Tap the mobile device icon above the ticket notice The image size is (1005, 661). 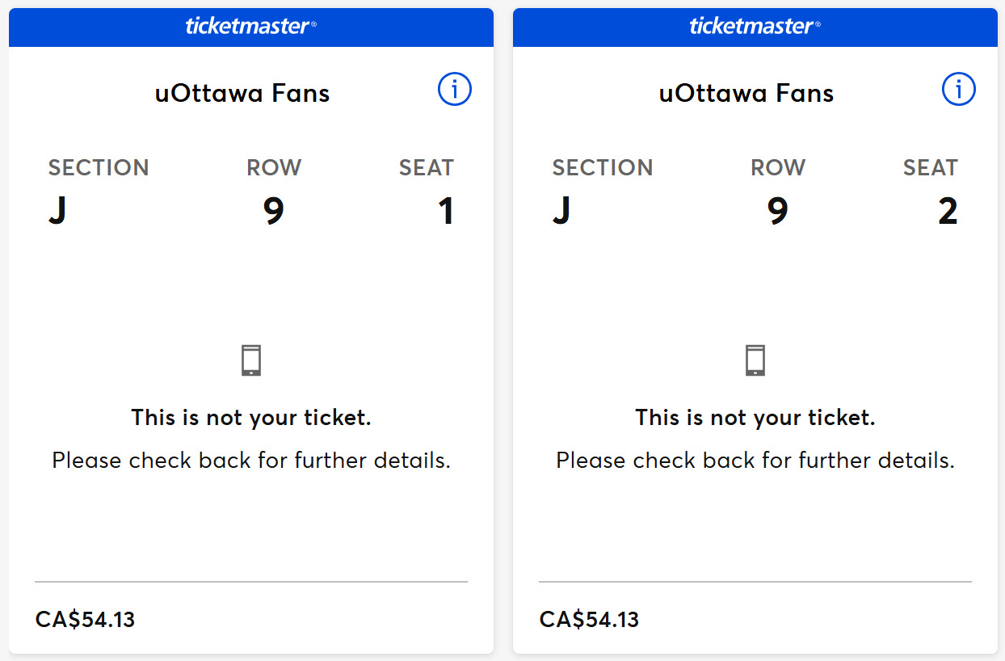[x=250, y=360]
